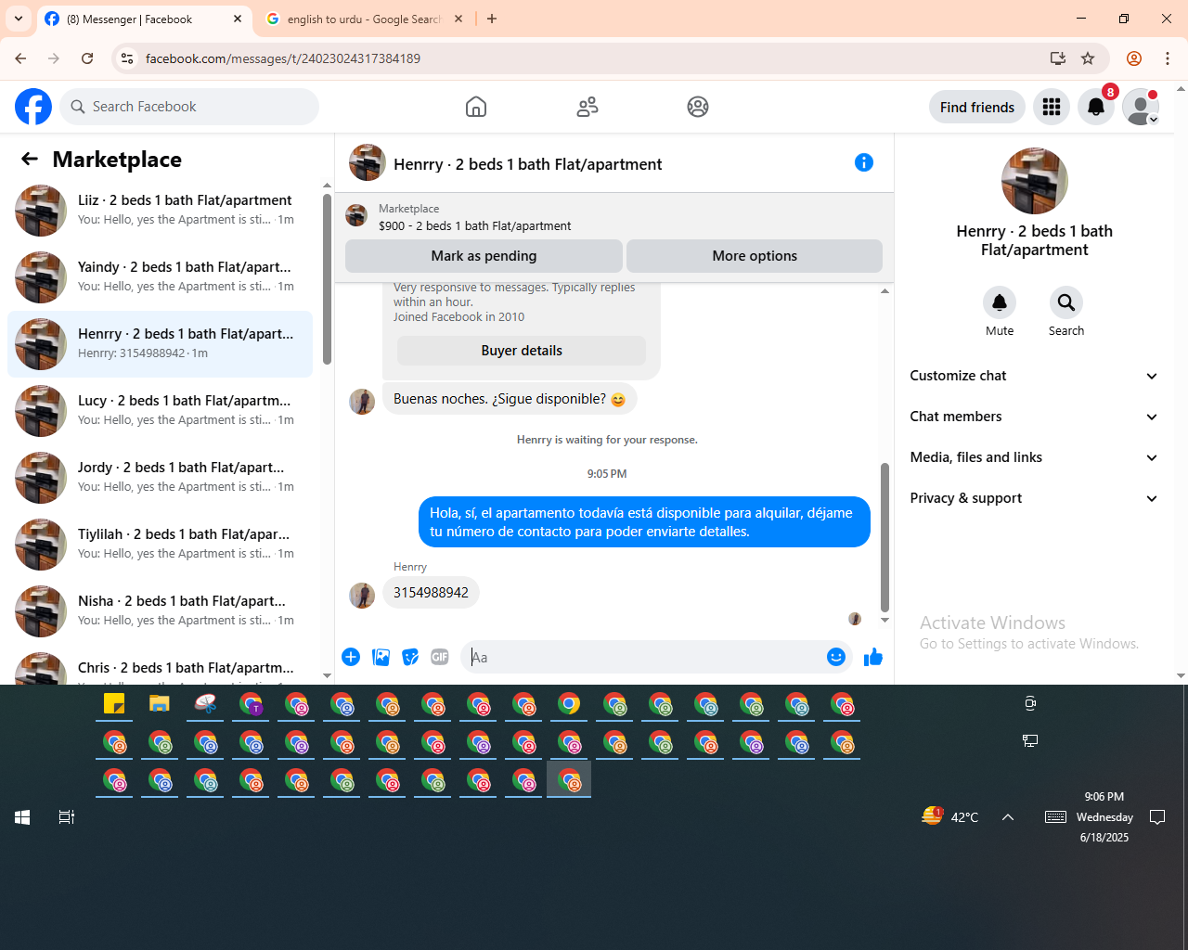Open the emoji picker in message box
The width and height of the screenshot is (1188, 950).
(836, 657)
